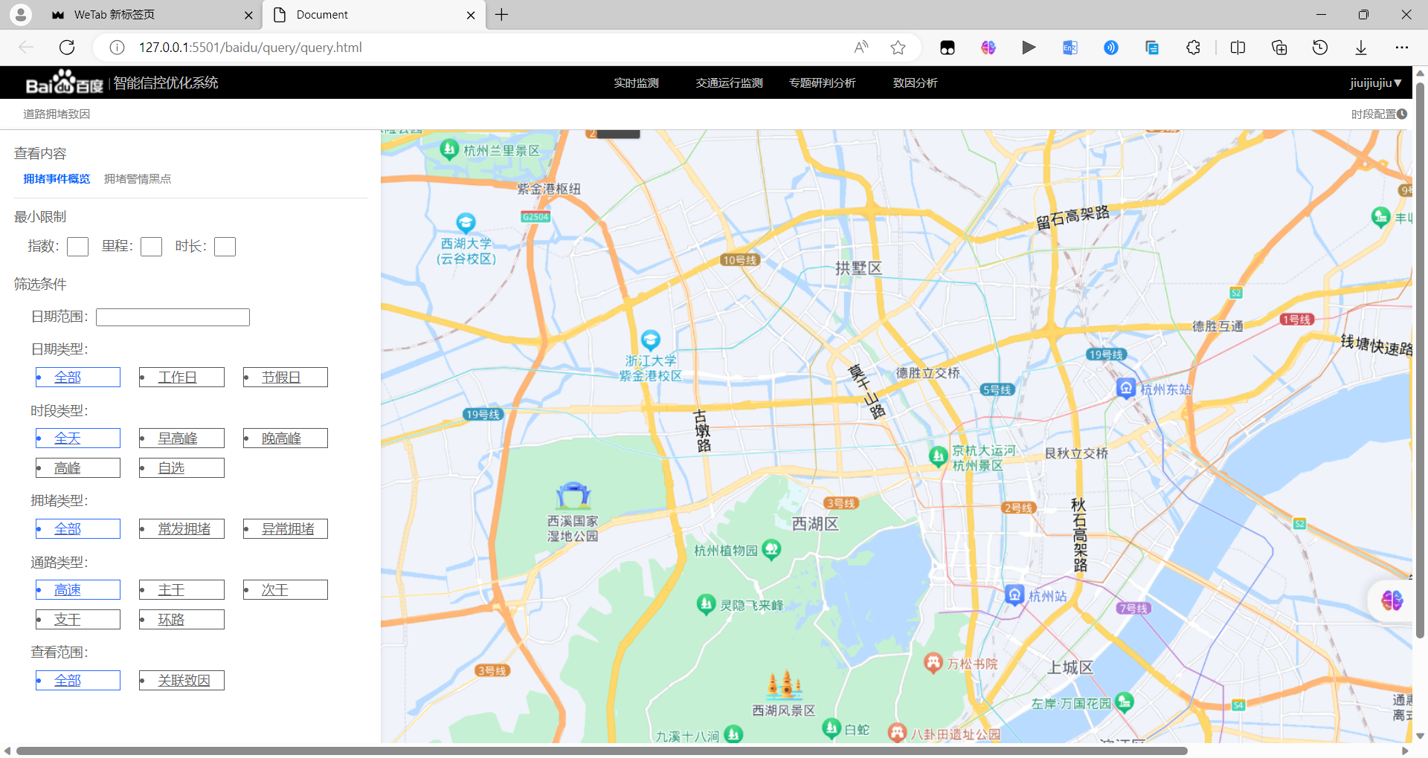Open the 日期范围 date range picker
Screen dimensions: 1428x758
[x=172, y=317]
